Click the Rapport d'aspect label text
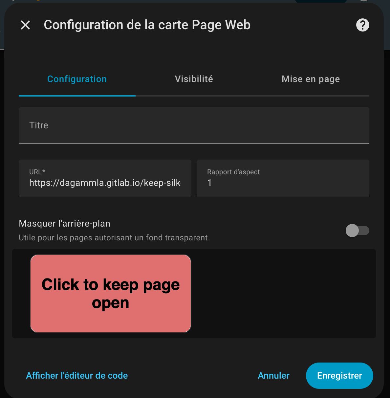Screen dimensions: 390x398 233,172
